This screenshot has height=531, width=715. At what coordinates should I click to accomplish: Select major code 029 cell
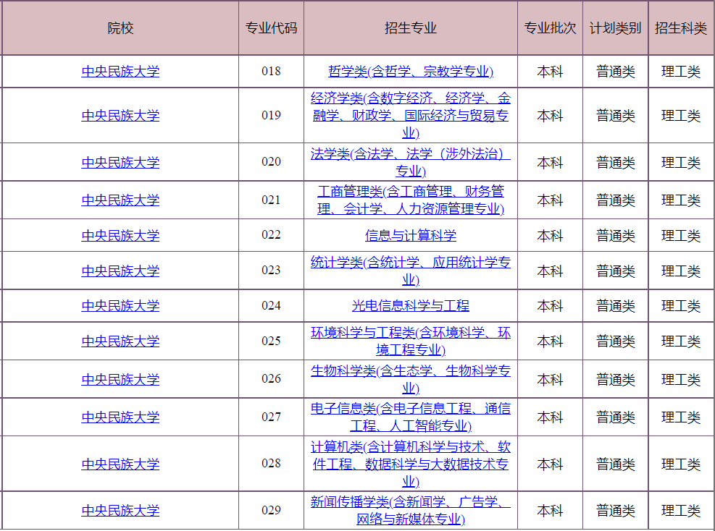(x=272, y=511)
